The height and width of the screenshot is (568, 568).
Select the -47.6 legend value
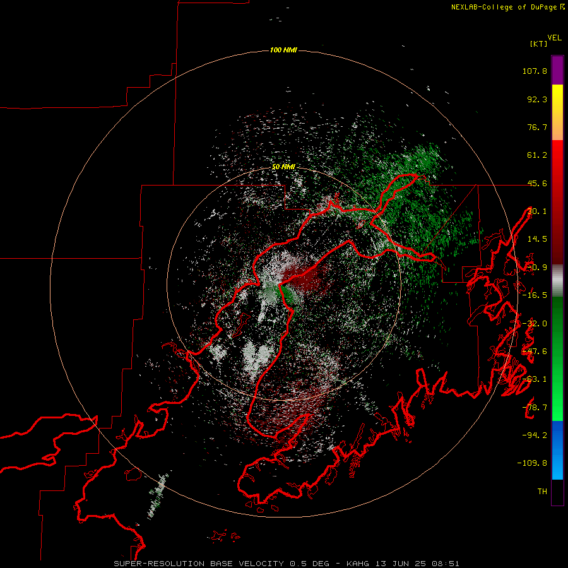535,352
